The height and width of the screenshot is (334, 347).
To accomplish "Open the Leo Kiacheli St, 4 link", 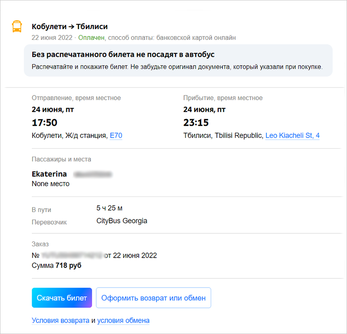I will (292, 136).
